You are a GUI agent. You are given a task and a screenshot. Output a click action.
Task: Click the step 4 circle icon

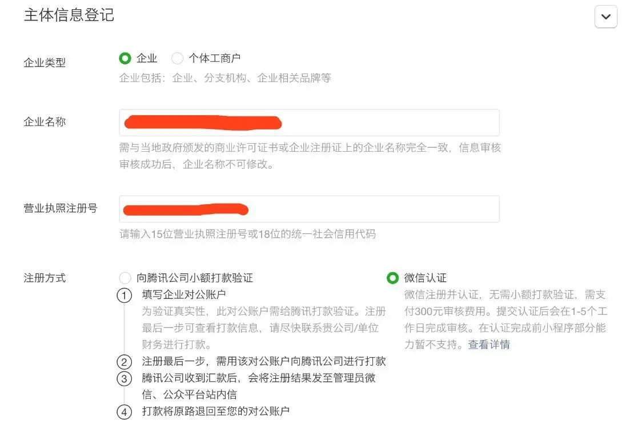(x=125, y=411)
